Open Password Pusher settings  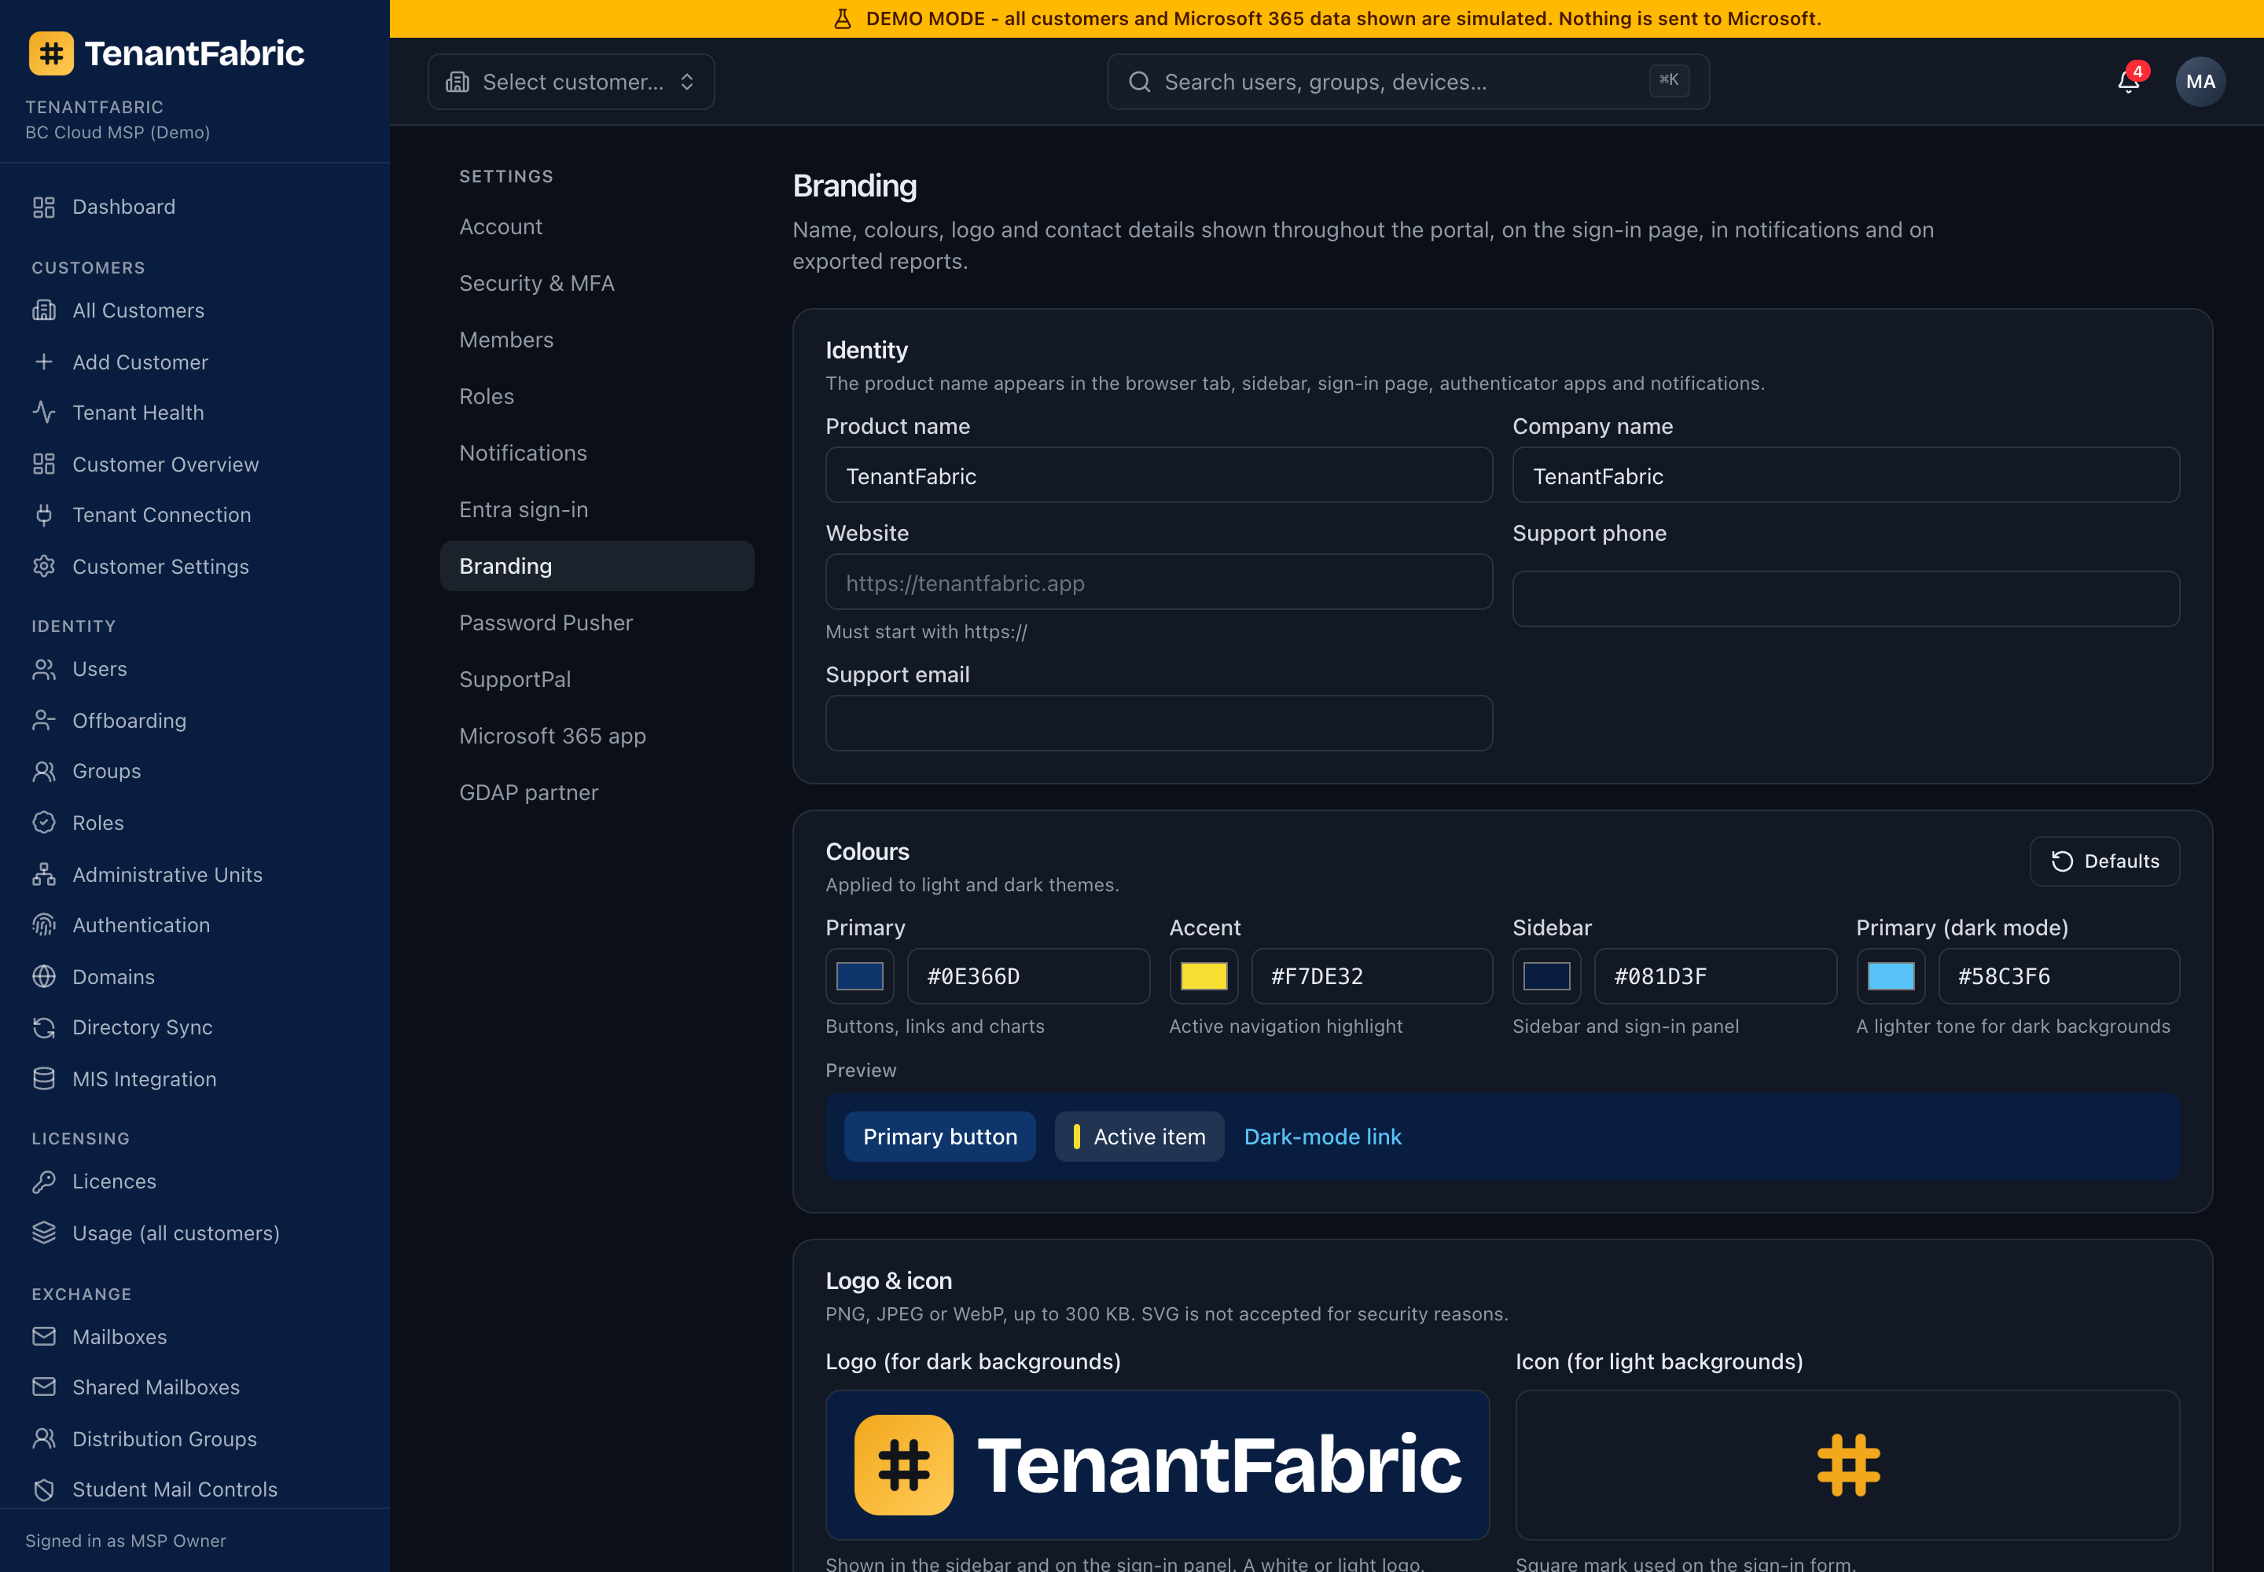(597, 623)
